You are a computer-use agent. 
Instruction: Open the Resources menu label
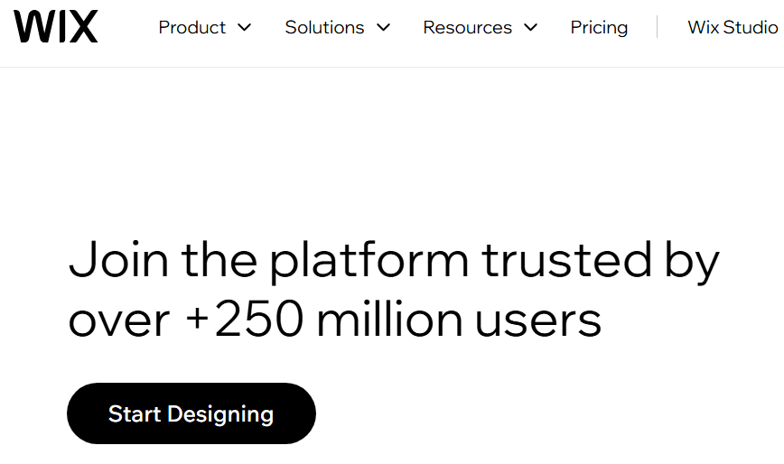click(468, 27)
